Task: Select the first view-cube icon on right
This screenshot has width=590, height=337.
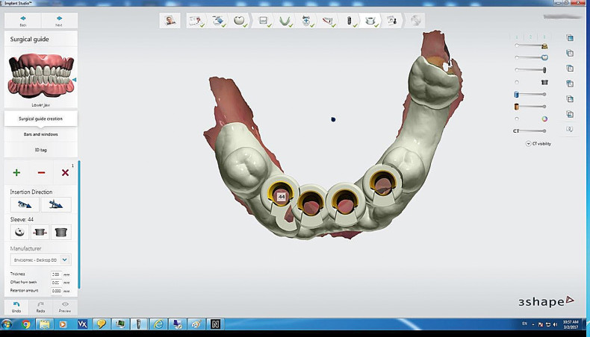Action: tap(570, 38)
